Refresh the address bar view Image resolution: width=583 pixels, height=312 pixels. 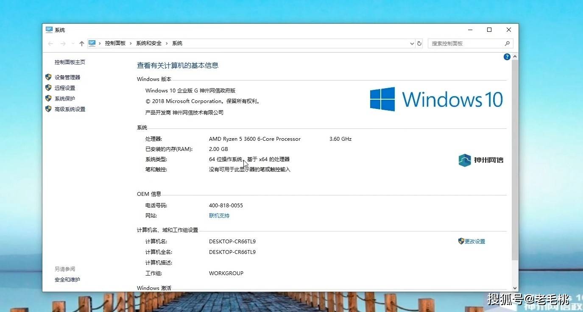point(419,43)
